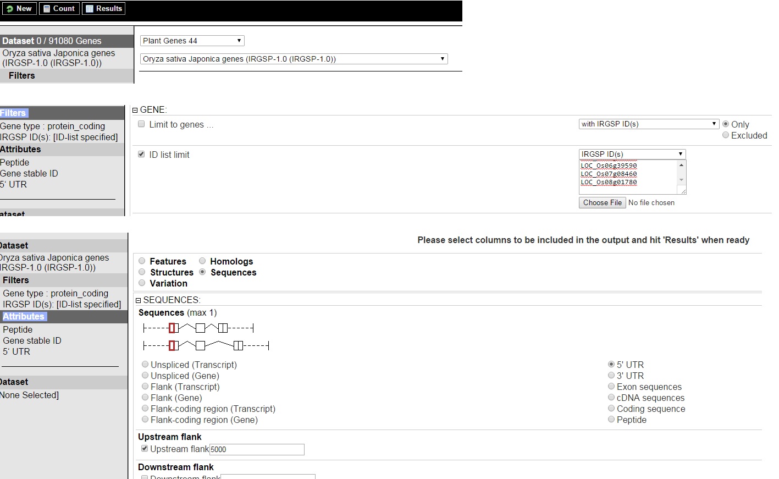Uncheck the Upstream flank checkbox

pos(145,449)
